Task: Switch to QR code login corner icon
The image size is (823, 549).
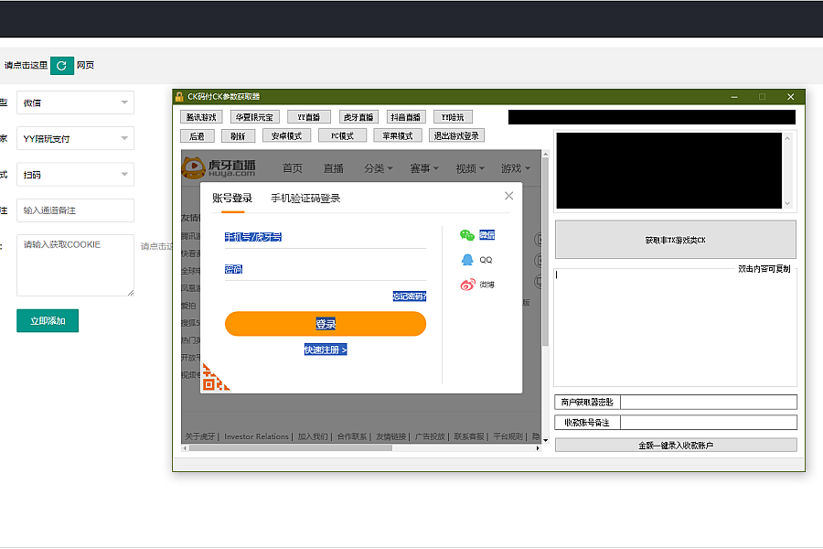Action: 215,378
